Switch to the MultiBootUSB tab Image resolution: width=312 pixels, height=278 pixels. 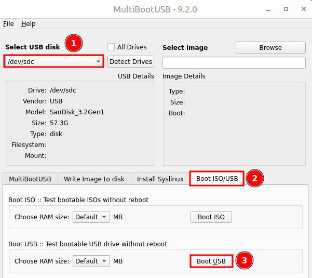30,179
